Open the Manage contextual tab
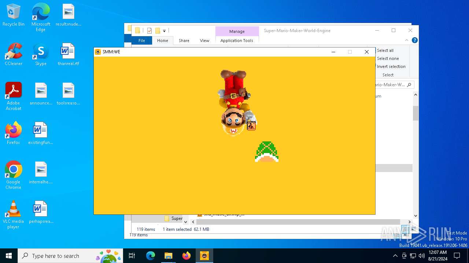This screenshot has height=263, width=469. pos(237,31)
